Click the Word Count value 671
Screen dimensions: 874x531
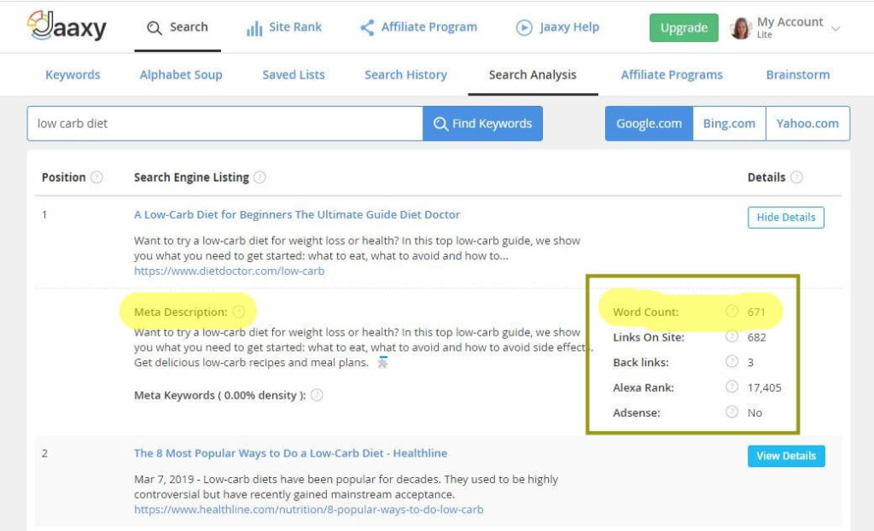click(x=756, y=312)
